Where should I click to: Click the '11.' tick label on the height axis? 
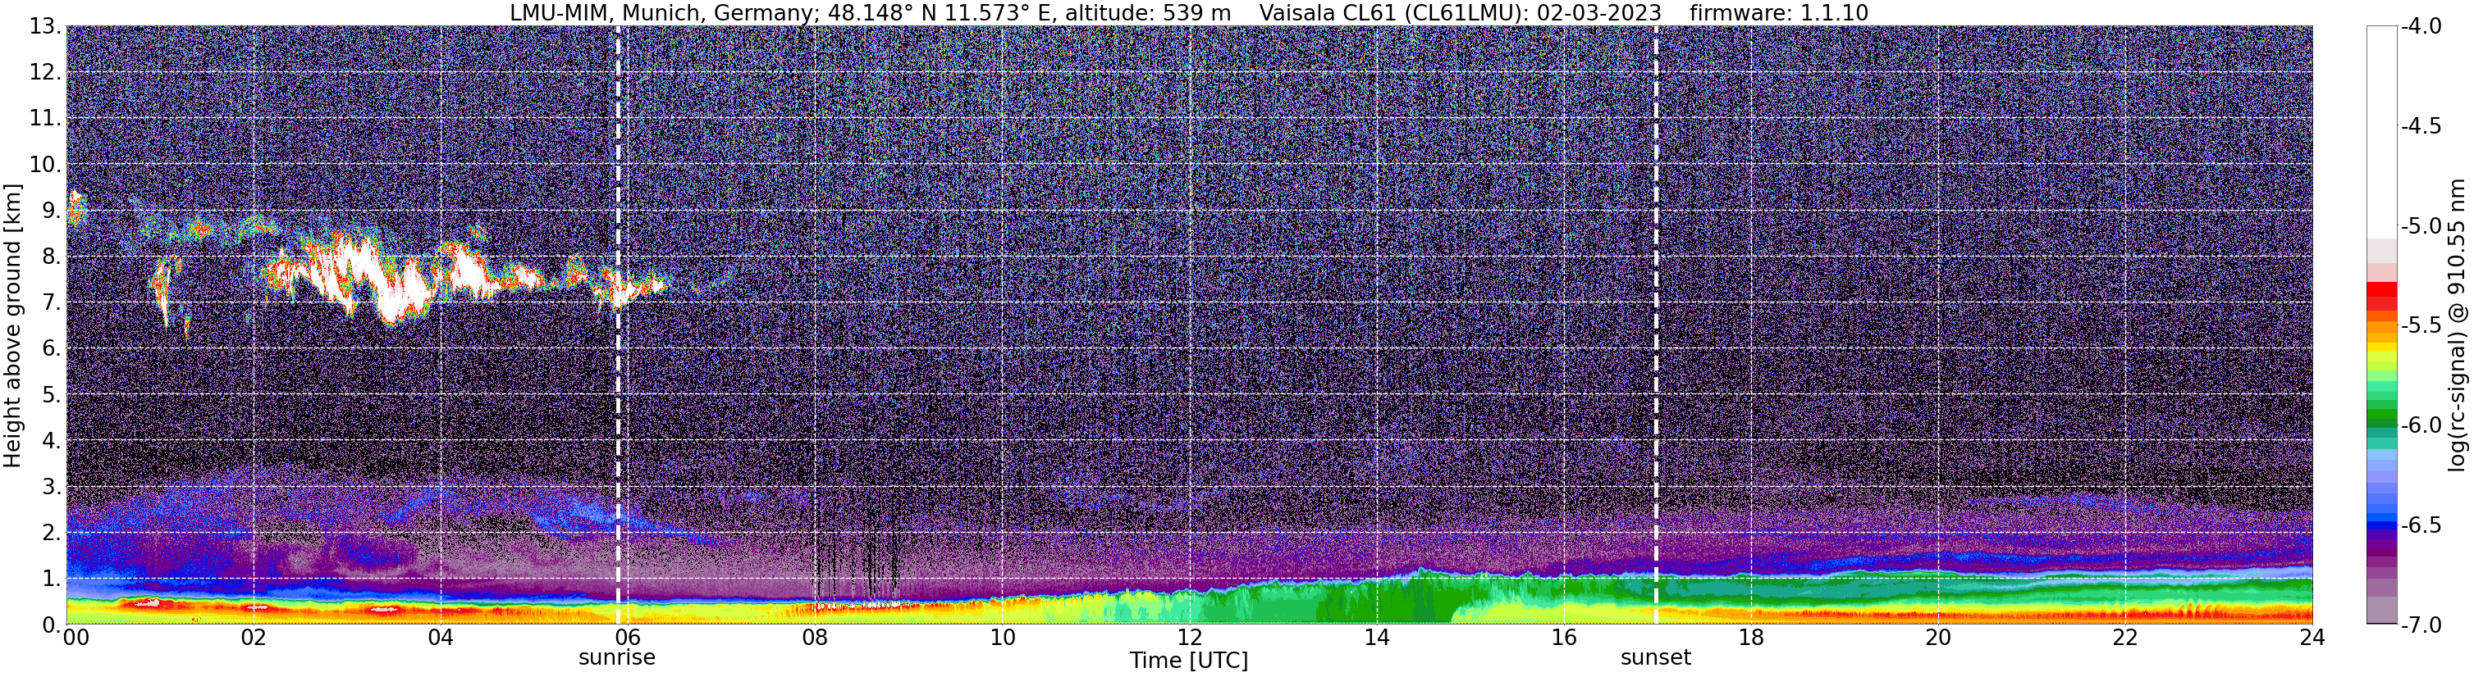pyautogui.click(x=45, y=118)
